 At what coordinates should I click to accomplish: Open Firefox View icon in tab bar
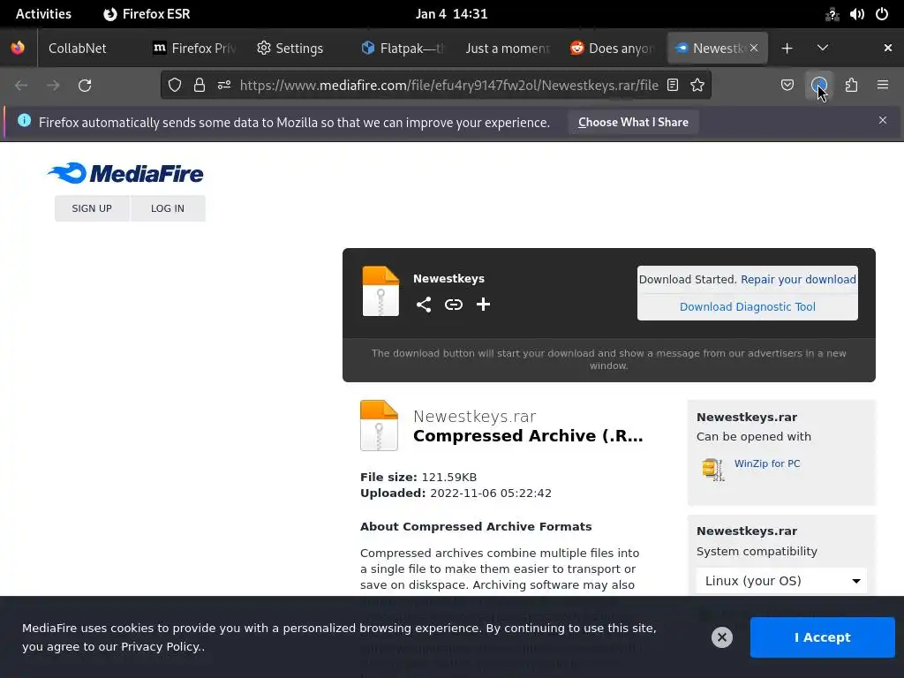pyautogui.click(x=18, y=48)
